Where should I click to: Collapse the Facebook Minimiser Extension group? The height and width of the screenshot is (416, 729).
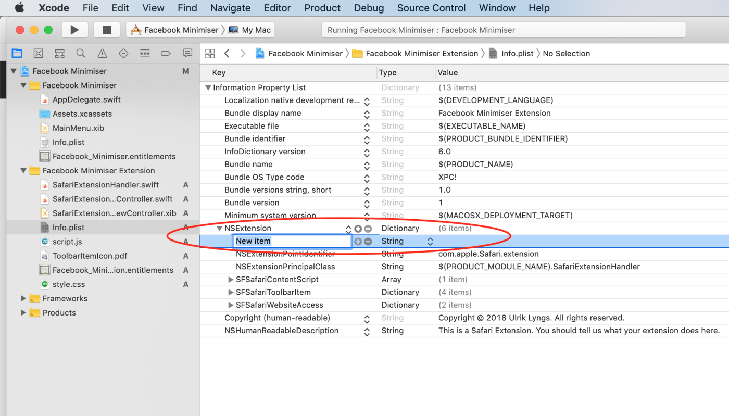pos(23,170)
